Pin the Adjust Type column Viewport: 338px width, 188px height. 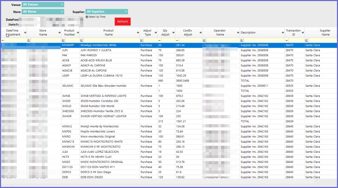click(x=156, y=33)
